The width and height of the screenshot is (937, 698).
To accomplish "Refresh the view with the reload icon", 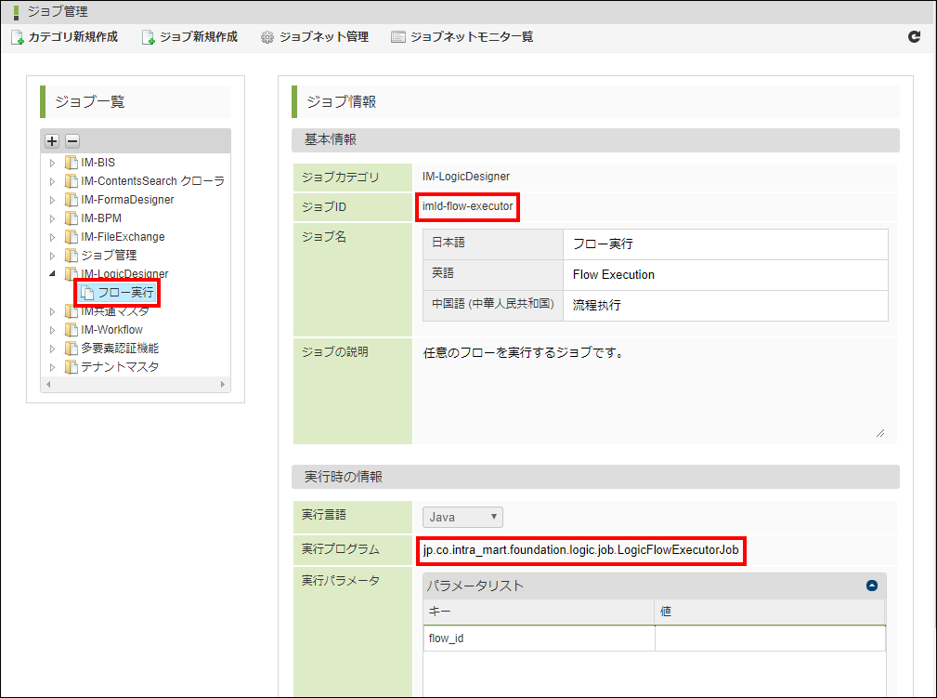I will coord(914,36).
